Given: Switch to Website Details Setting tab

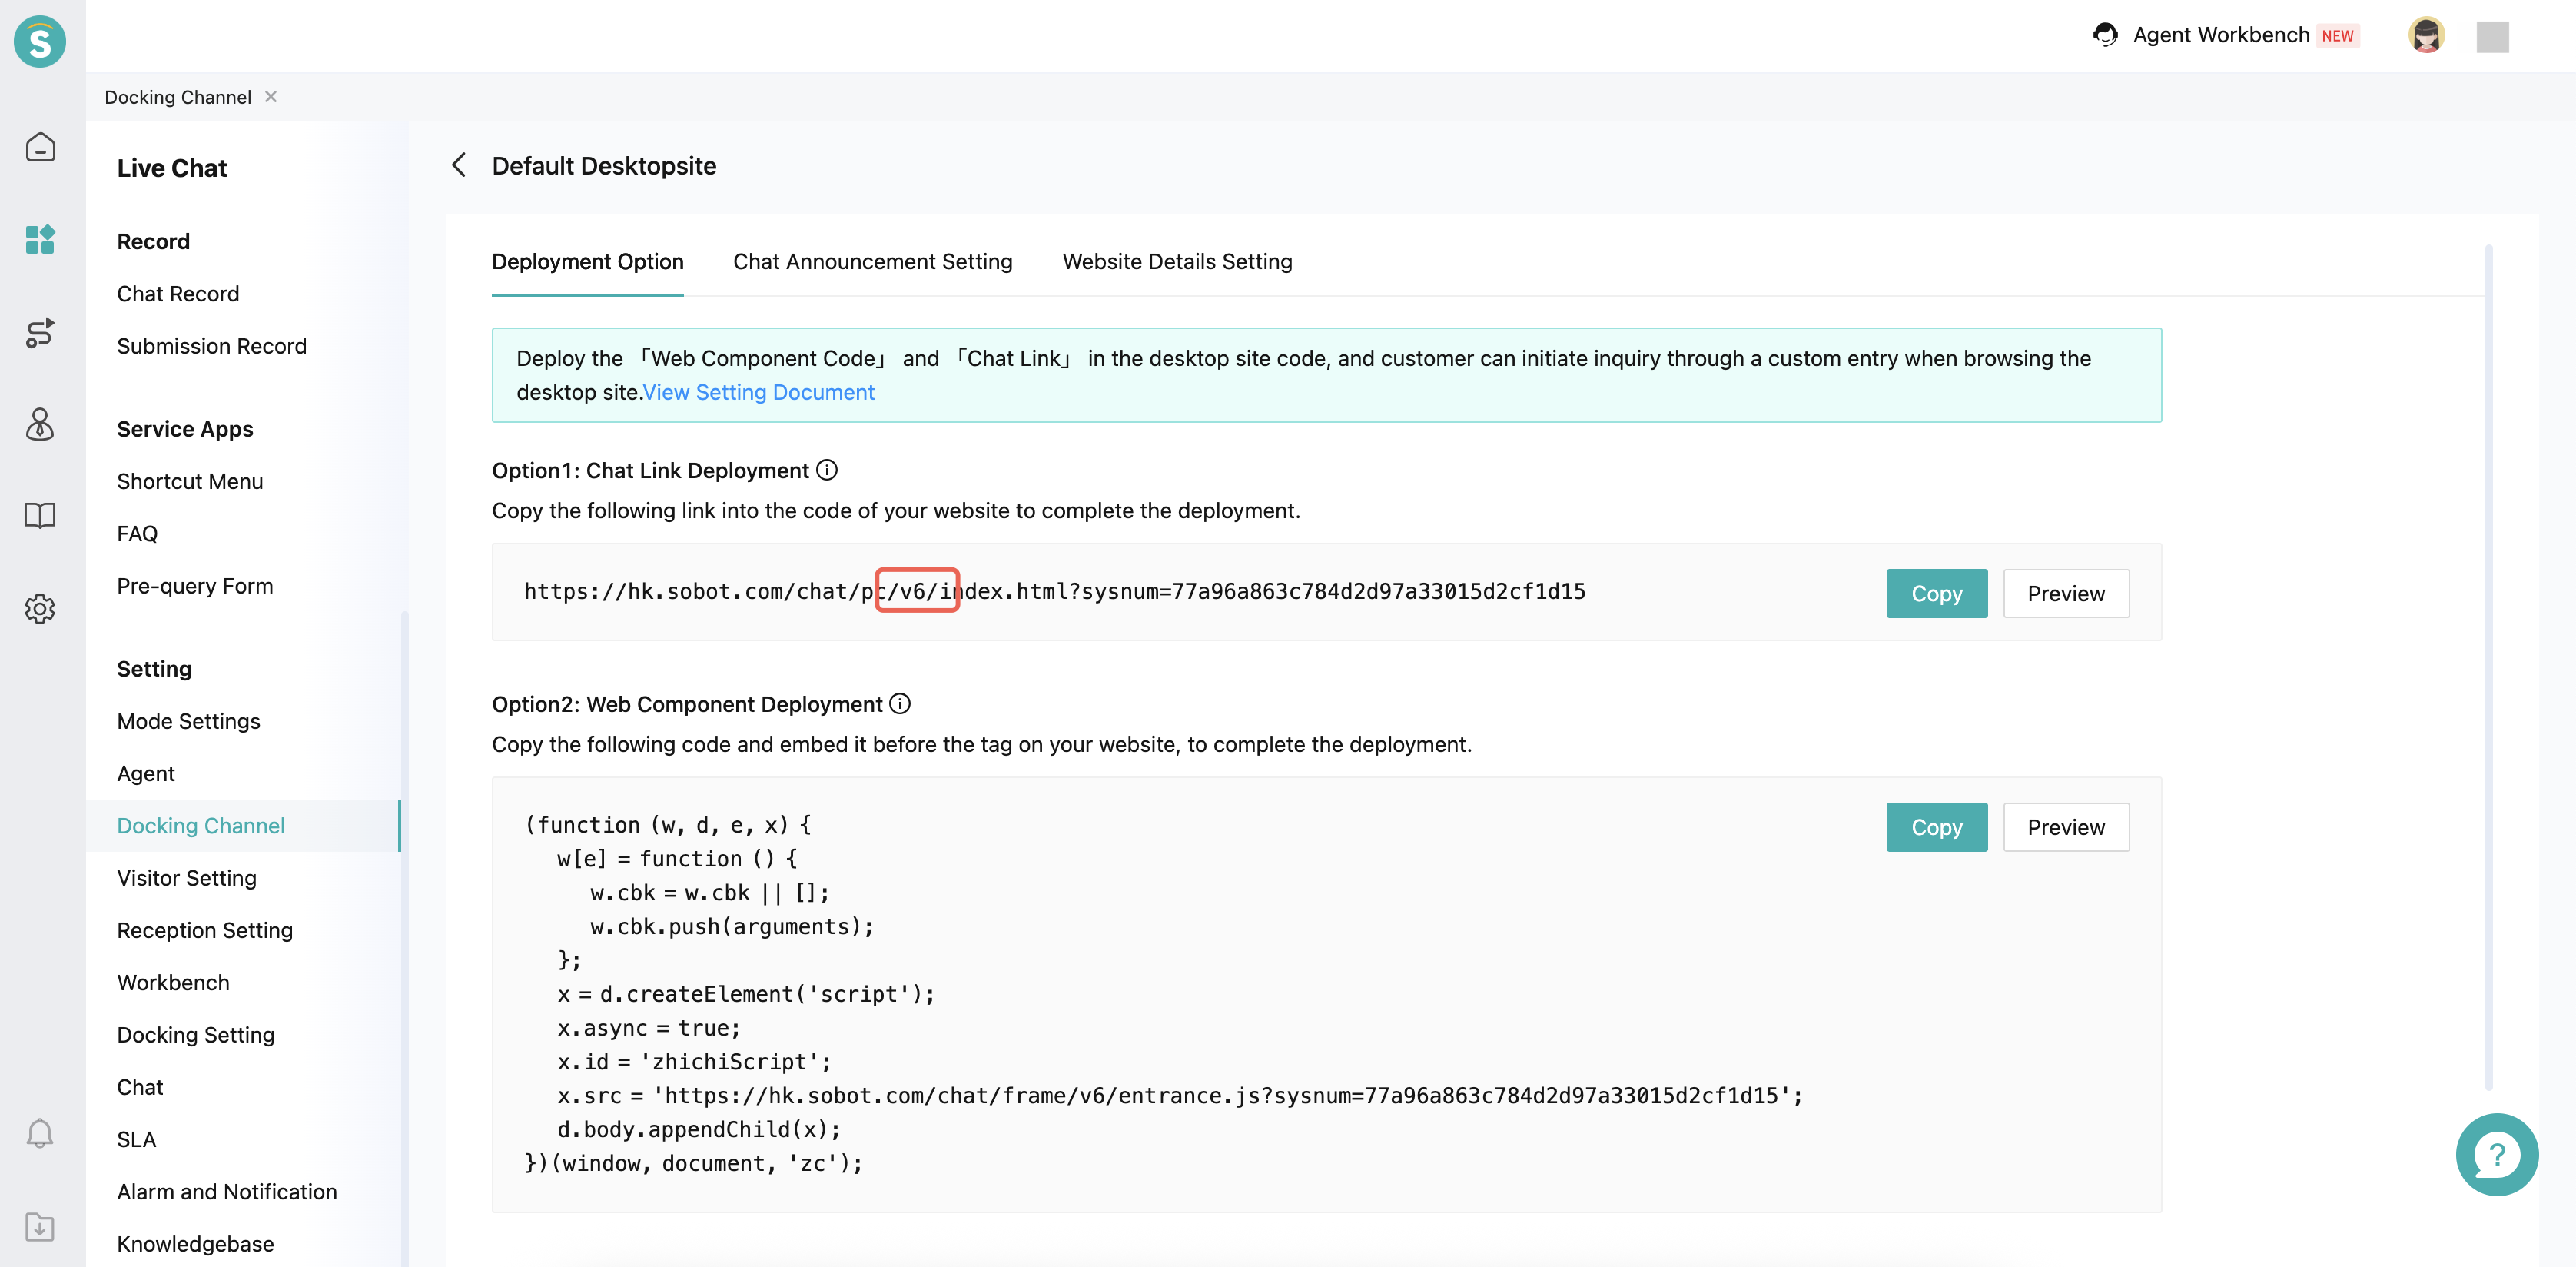Looking at the screenshot, I should coord(1177,261).
